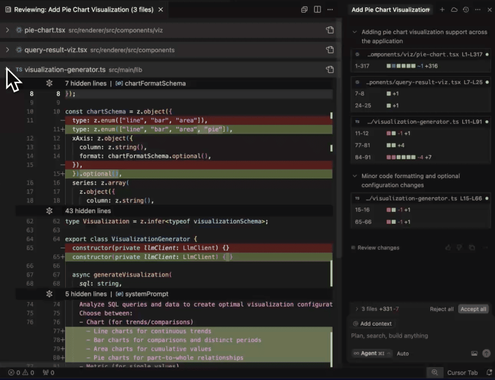Expand the query-result-viz.tsx file diff
The image size is (495, 380).
[x=8, y=50]
